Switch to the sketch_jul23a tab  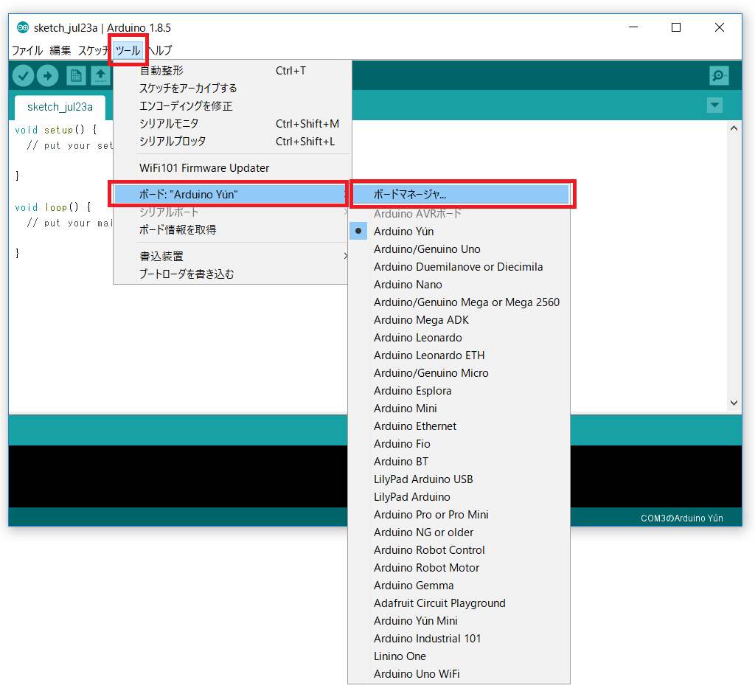[x=59, y=106]
